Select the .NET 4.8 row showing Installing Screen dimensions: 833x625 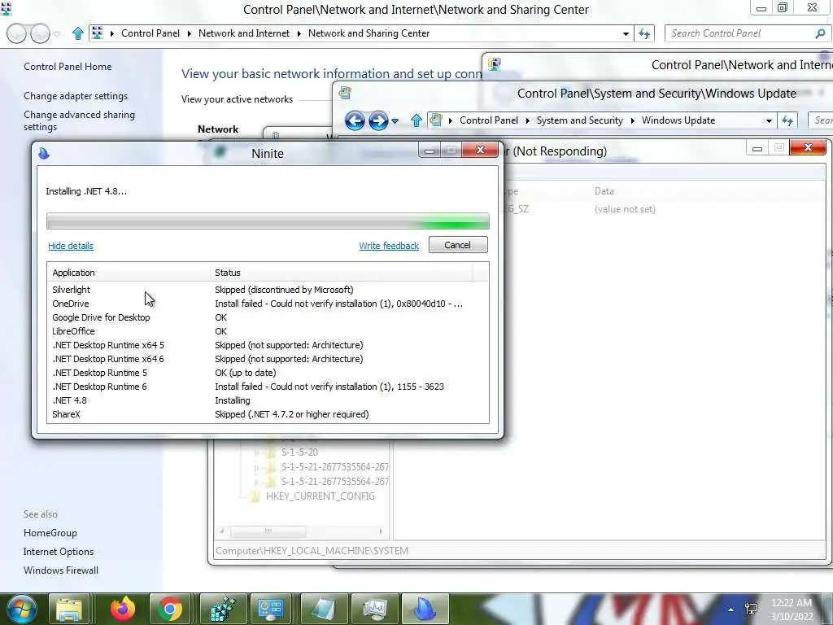tap(268, 400)
